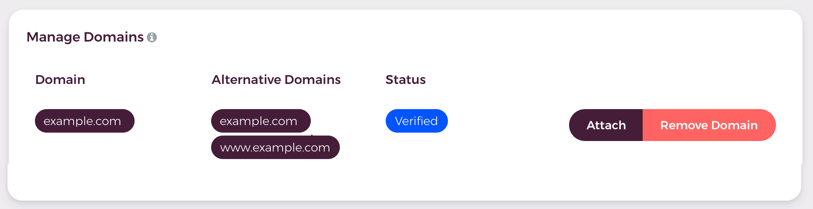Attach the example.com domain
This screenshot has height=209, width=813.
click(x=606, y=125)
